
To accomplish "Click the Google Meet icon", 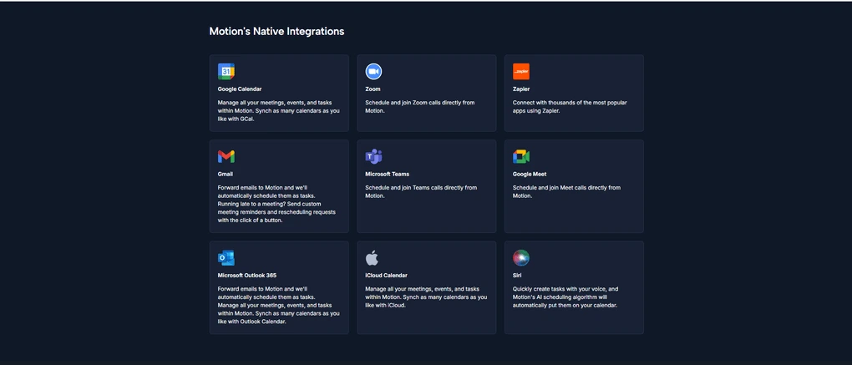I will click(521, 156).
